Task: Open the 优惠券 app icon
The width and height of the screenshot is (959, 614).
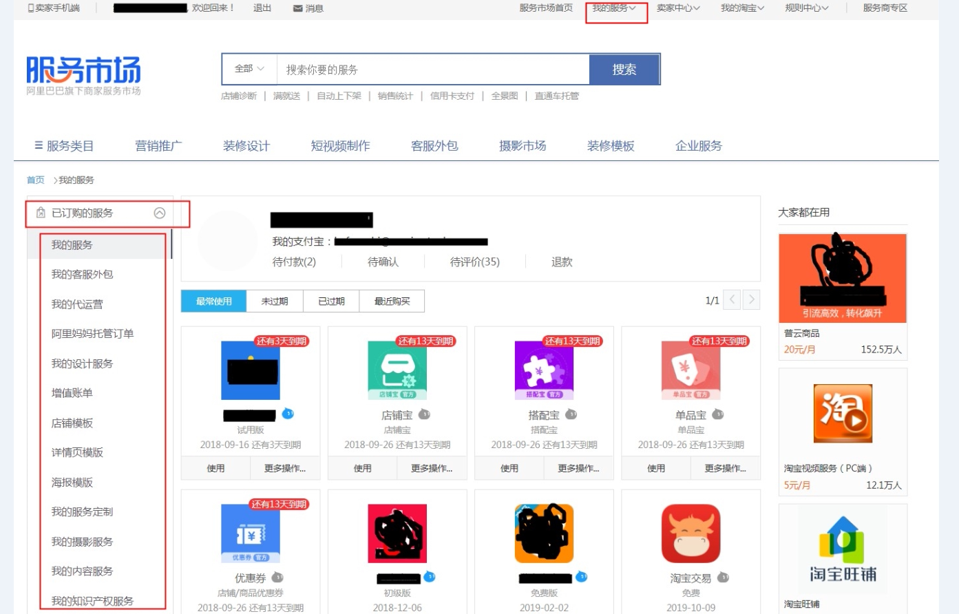Action: point(250,533)
